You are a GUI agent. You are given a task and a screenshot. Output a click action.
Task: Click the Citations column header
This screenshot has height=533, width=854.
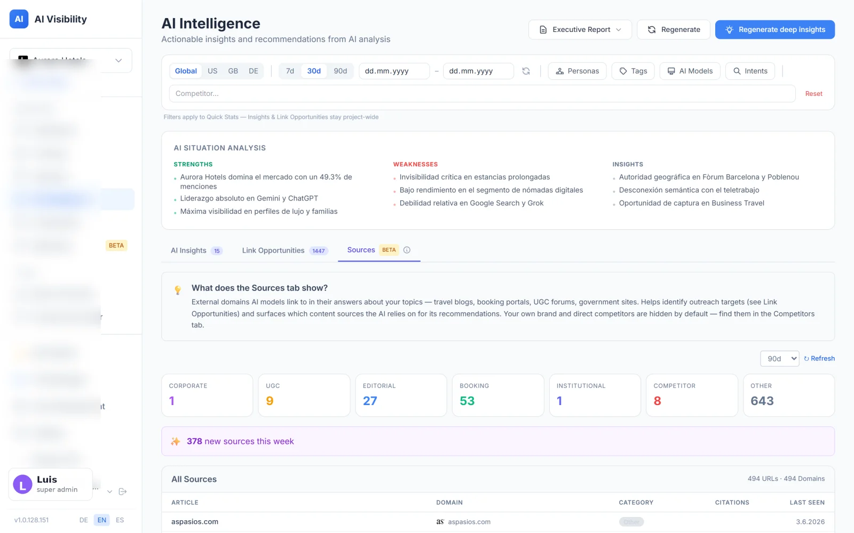coord(732,503)
